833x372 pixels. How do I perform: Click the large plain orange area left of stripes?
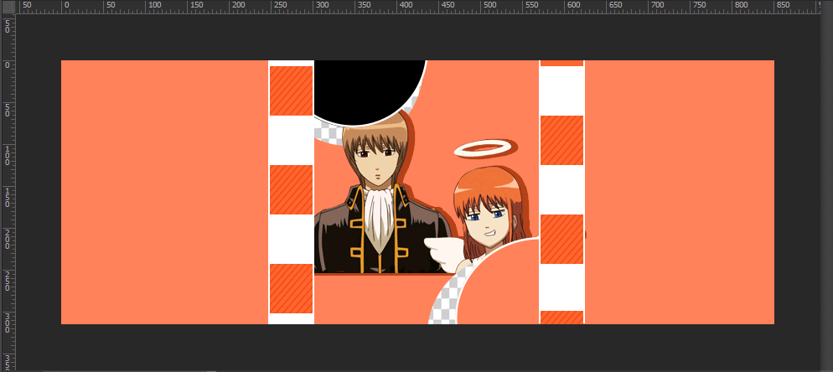point(165,192)
